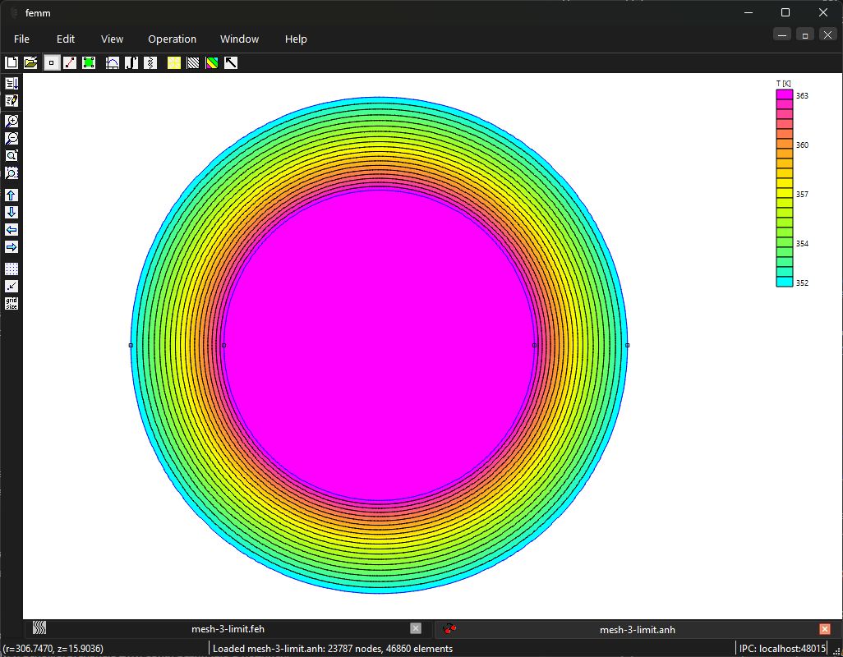Viewport: 843px width, 657px height.
Task: Click the list-with-down-arrow icon in the left toolbar
Action: click(12, 83)
